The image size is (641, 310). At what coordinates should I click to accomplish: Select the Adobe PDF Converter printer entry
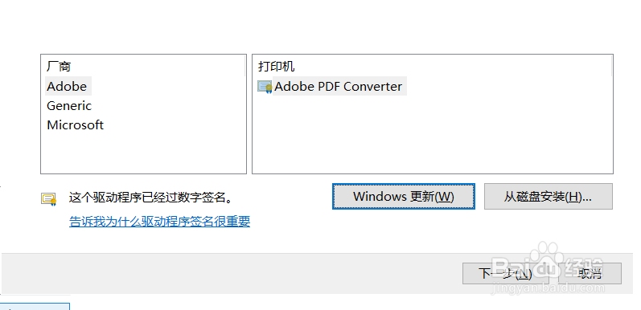(x=332, y=87)
